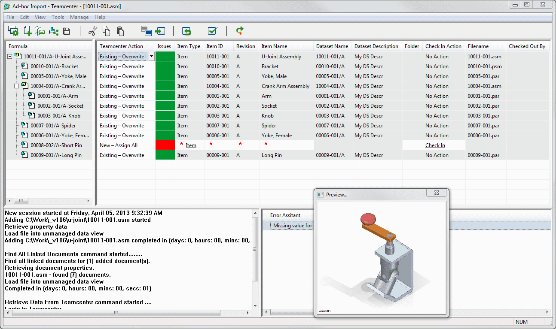Image resolution: width=556 pixels, height=329 pixels.
Task: Click the Cut scissors icon
Action: (x=92, y=31)
